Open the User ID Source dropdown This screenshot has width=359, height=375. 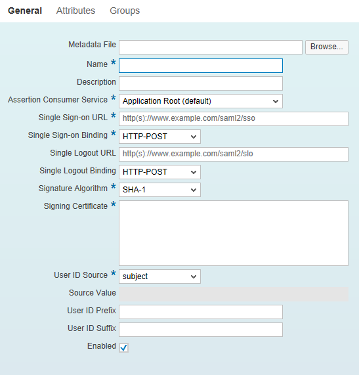tap(159, 276)
